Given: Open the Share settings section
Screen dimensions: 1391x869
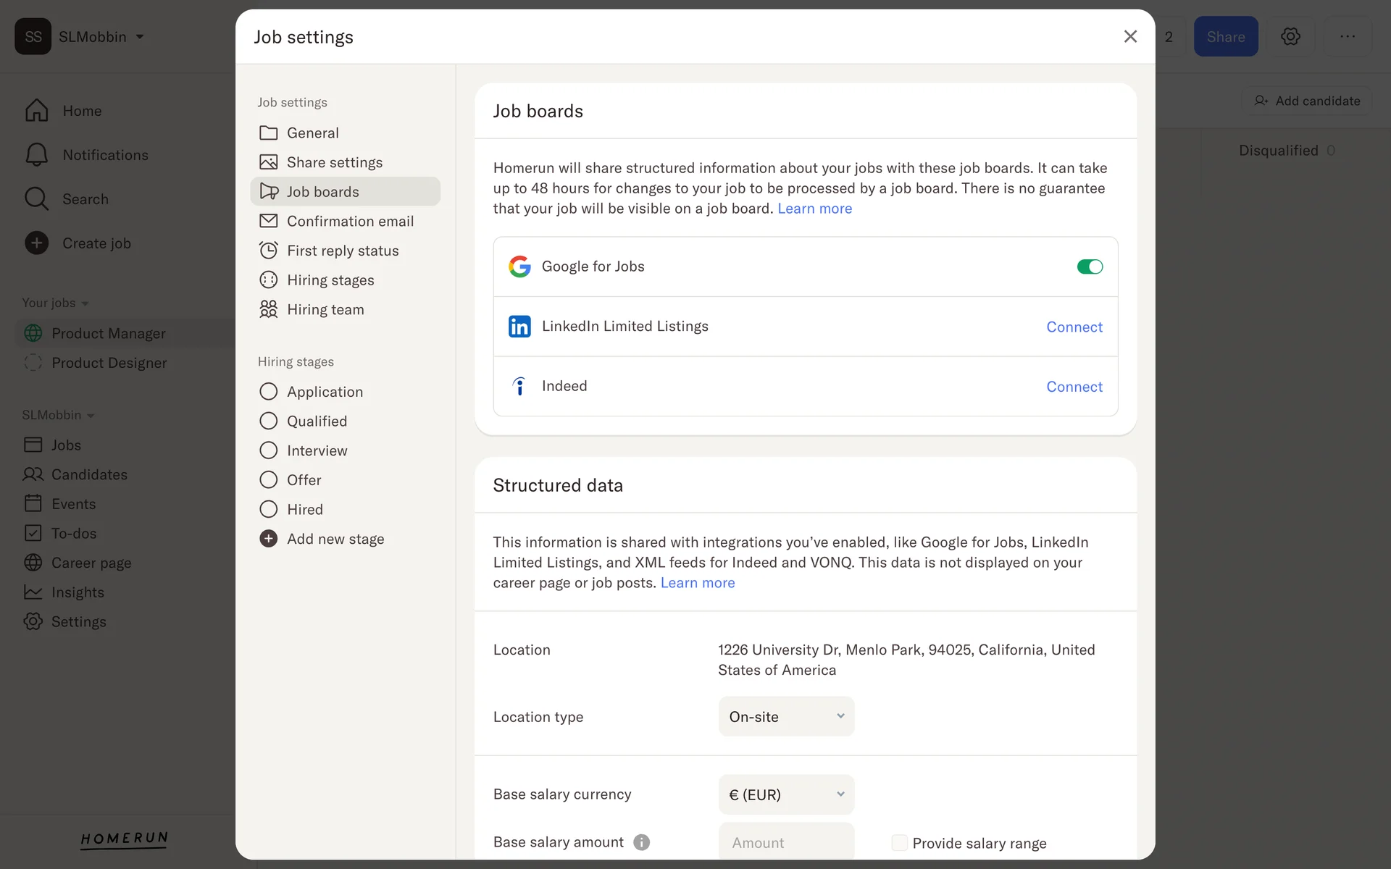Looking at the screenshot, I should coord(334,162).
